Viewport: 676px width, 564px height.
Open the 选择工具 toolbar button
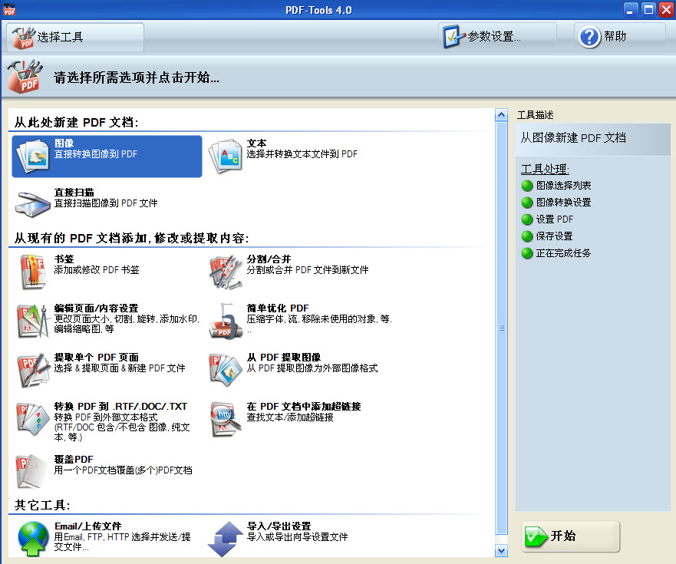[x=75, y=38]
